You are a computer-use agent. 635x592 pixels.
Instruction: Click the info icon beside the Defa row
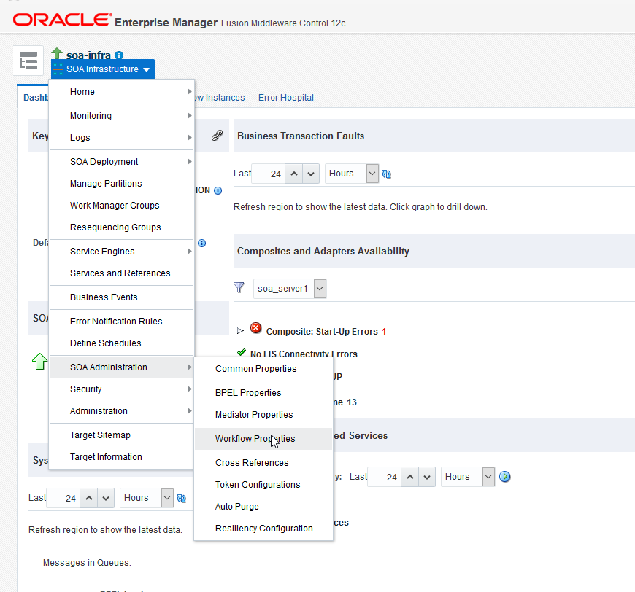coord(201,244)
